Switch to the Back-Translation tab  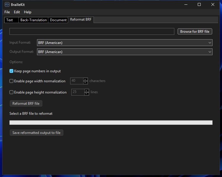click(33, 20)
